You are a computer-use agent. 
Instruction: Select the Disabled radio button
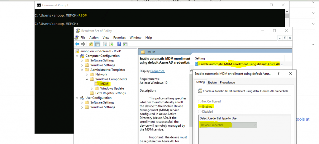[200, 111]
